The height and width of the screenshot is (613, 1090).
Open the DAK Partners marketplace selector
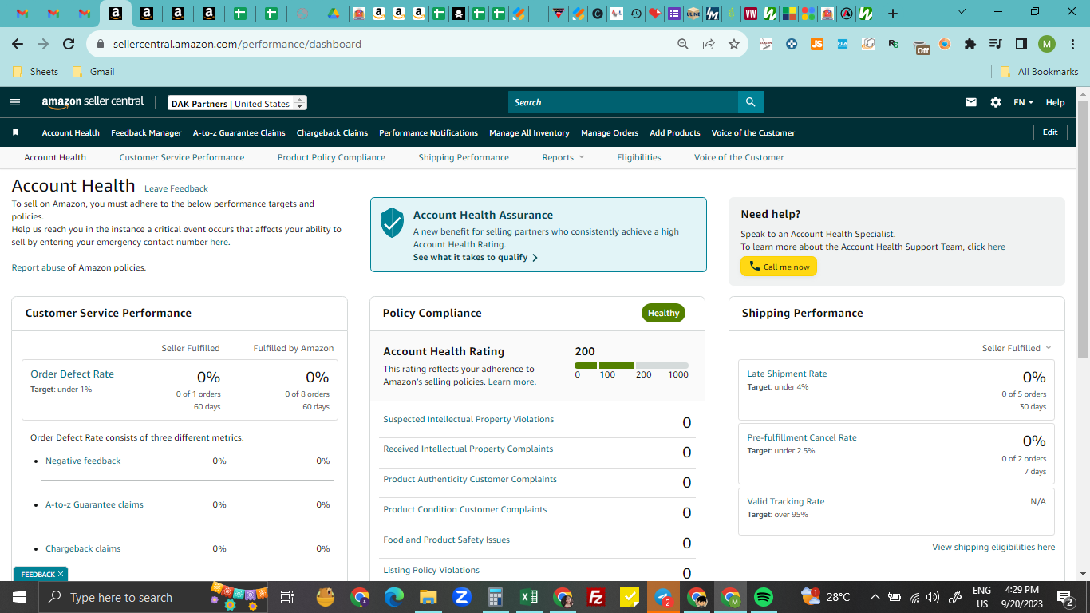click(237, 103)
